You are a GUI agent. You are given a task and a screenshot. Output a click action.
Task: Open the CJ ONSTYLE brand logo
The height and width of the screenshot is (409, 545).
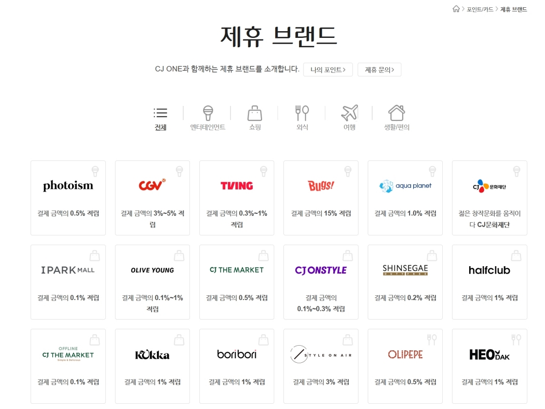pos(321,270)
